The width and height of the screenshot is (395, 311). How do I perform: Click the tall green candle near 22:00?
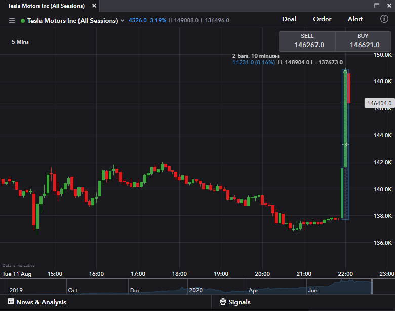[x=345, y=119]
